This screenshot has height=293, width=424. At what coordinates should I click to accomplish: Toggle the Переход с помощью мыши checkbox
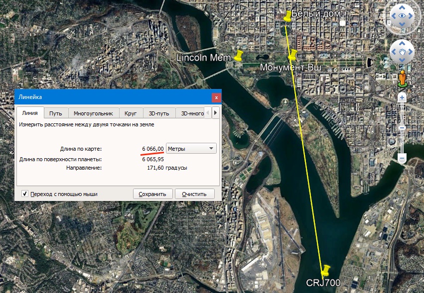25,194
